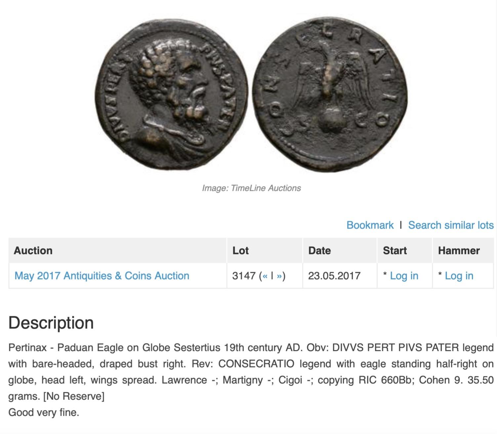Screen dimensions: 497x434
Task: Click the previous lot « arrow
Action: 265,276
